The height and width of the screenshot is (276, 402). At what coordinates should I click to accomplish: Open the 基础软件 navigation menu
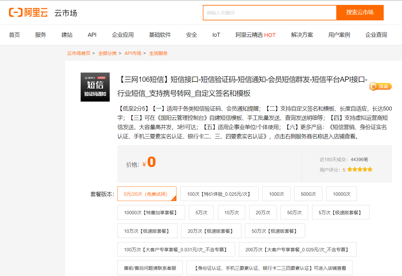[x=160, y=35]
